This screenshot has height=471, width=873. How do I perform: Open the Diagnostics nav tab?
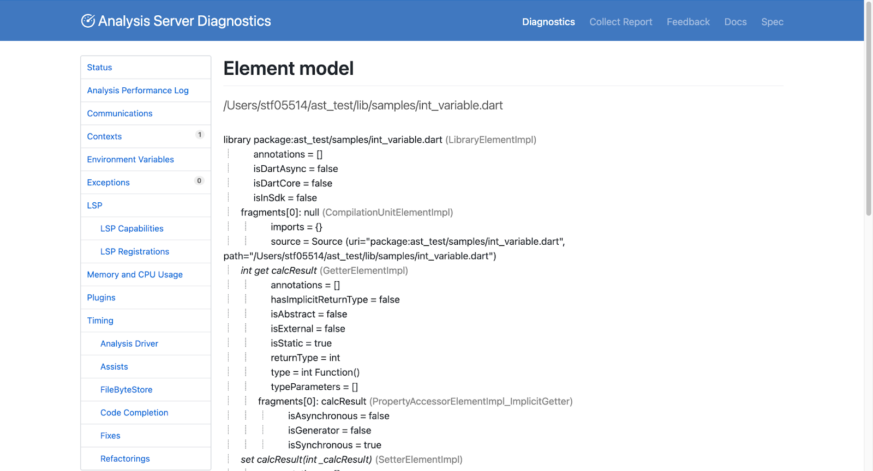548,22
